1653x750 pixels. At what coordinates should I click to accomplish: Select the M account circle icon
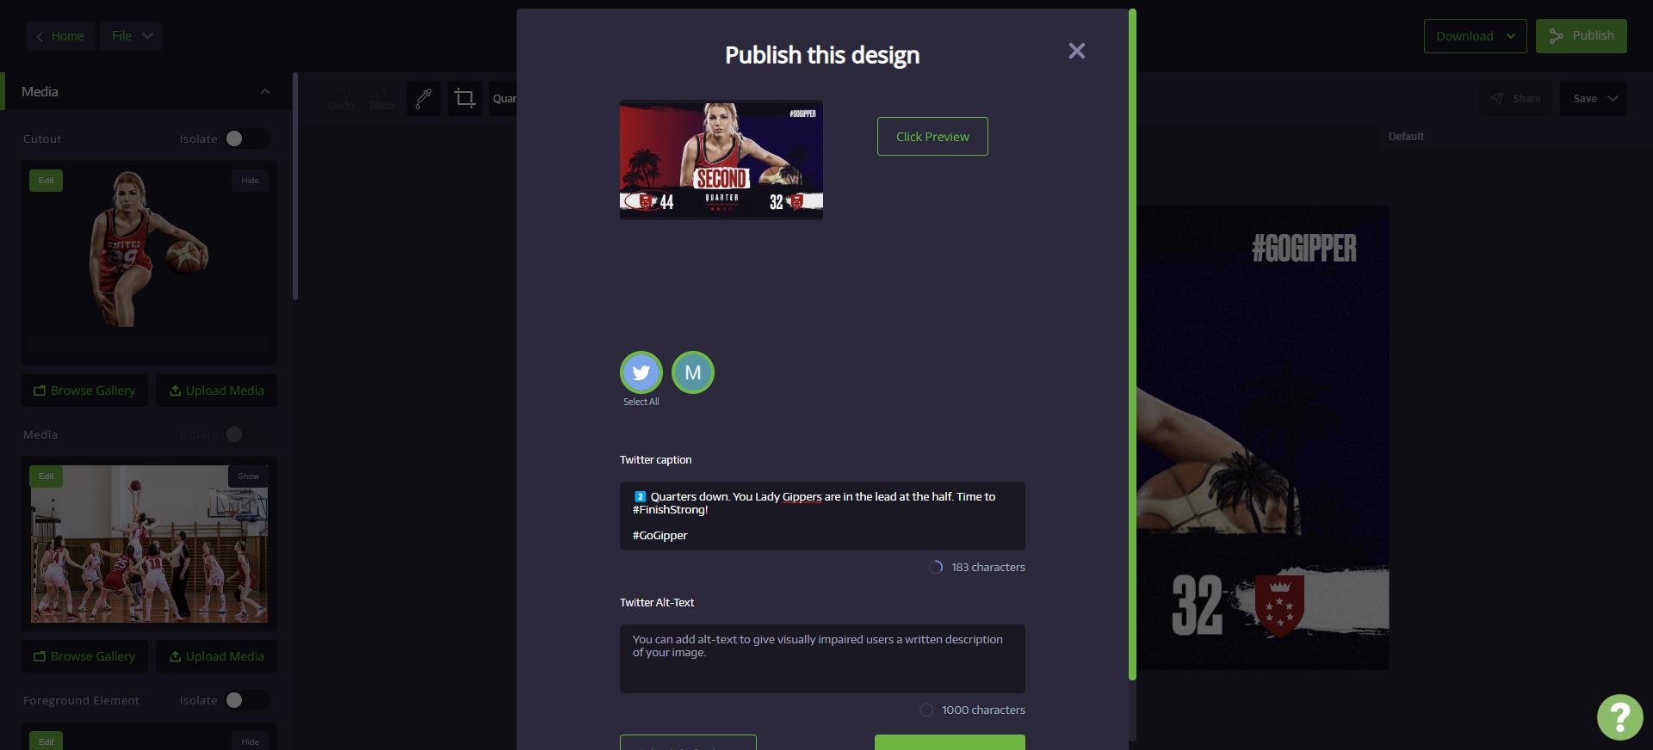tap(692, 372)
